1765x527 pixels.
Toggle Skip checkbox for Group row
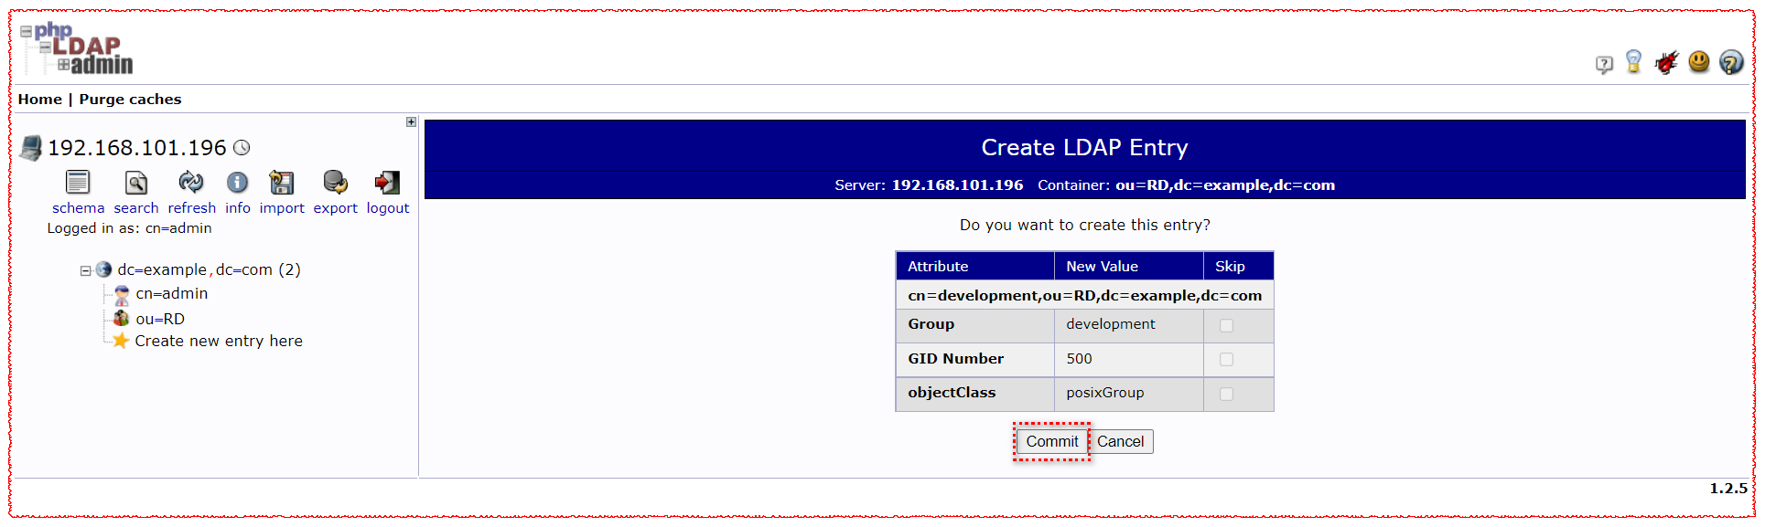(1226, 325)
